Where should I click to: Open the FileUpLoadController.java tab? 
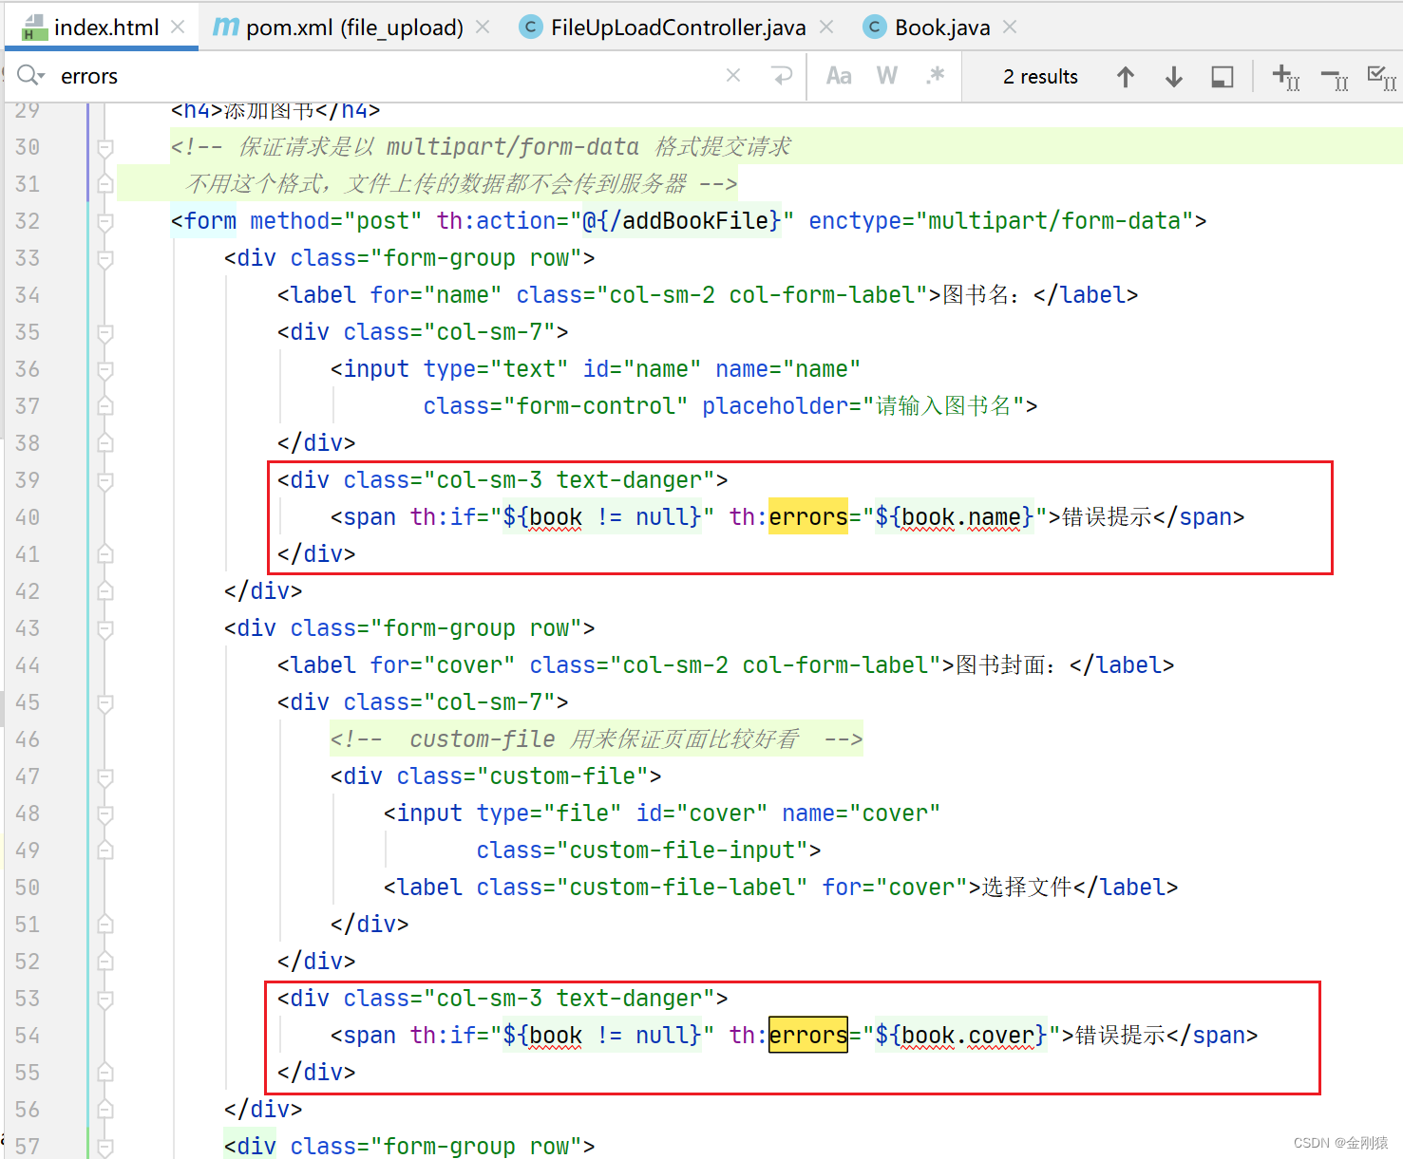coord(677,28)
